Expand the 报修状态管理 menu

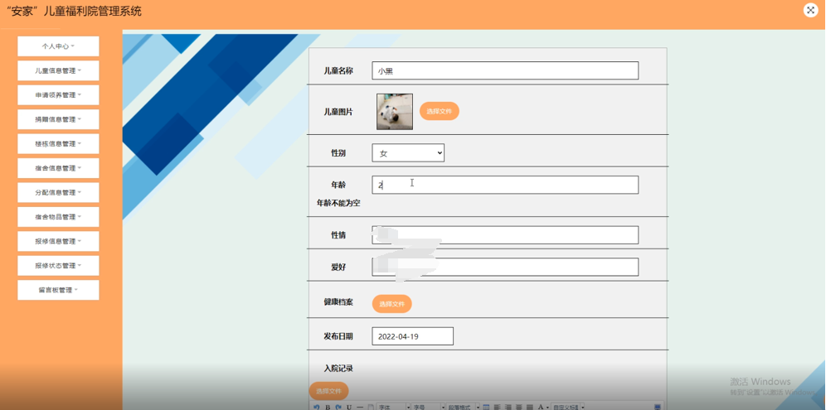tap(58, 266)
